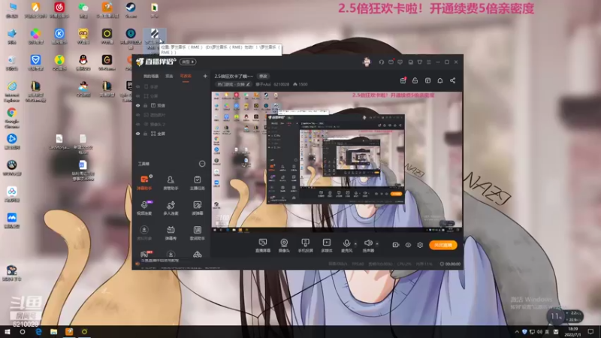Toggle visibility of 图片 hidden source row
Screen dimensions: 601x338
(138, 115)
